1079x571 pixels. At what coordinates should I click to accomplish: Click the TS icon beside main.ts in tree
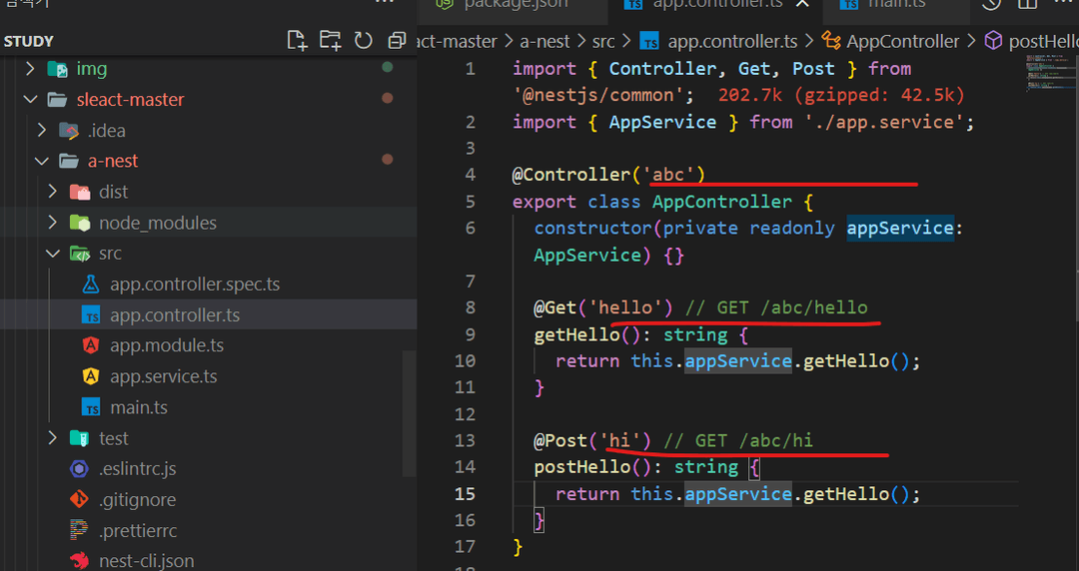(91, 407)
